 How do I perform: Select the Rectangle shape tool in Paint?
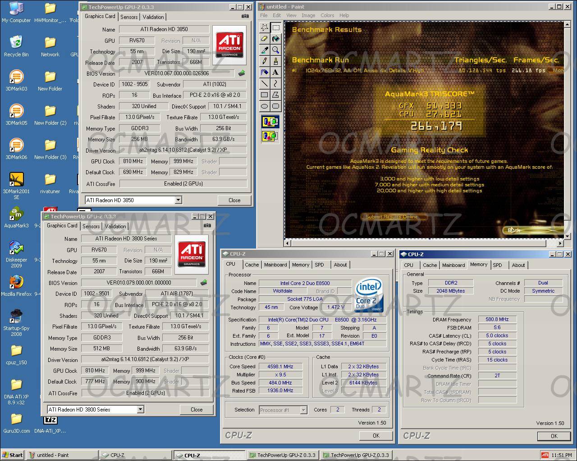tap(265, 95)
